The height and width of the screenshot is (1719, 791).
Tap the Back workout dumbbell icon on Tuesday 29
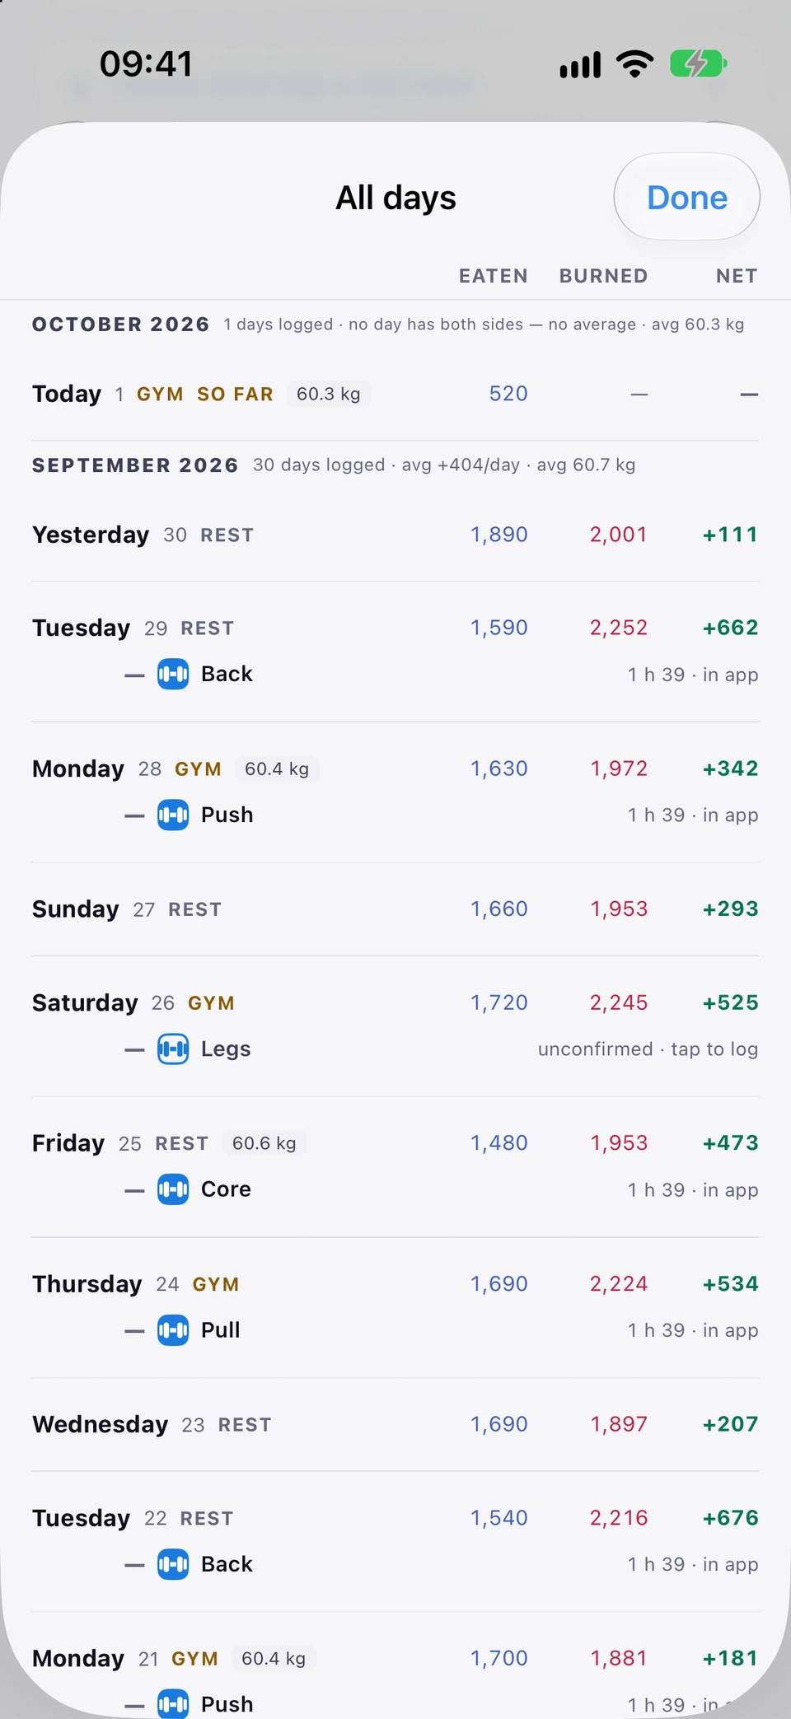[x=173, y=674]
